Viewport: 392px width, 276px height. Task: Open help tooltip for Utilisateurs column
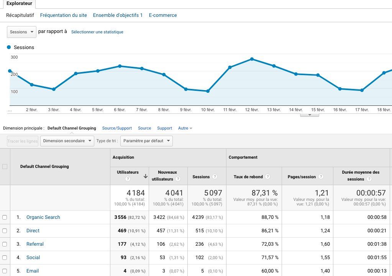tap(128, 178)
